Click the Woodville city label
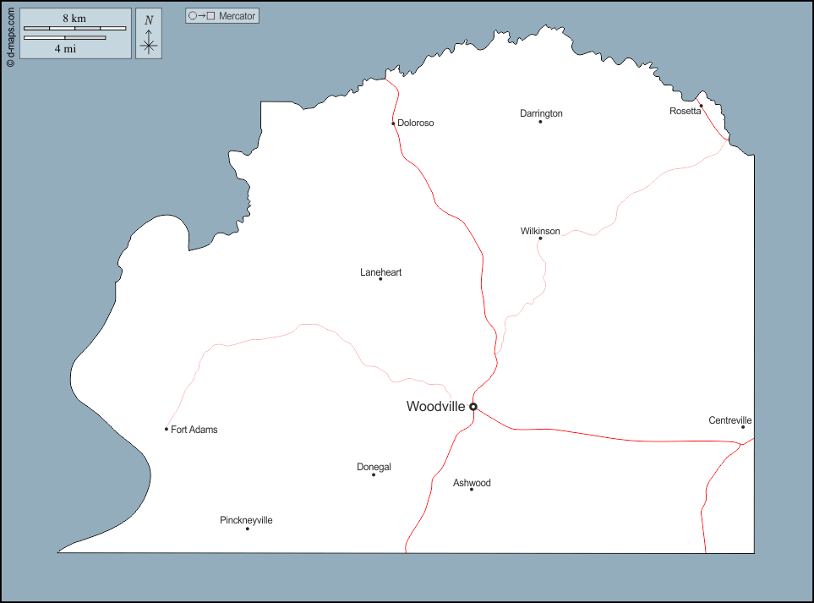Image resolution: width=814 pixels, height=603 pixels. pyautogui.click(x=435, y=407)
